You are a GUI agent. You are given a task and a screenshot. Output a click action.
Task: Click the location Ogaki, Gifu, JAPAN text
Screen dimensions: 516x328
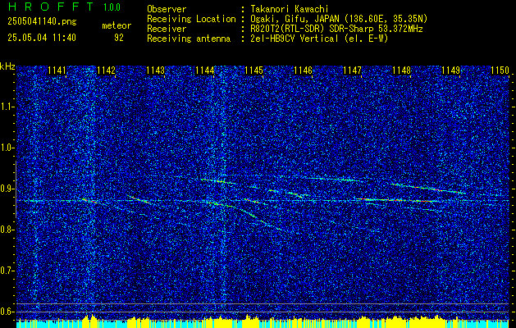click(x=339, y=19)
